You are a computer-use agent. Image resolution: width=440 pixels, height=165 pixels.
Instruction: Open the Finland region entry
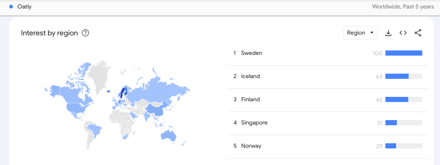point(250,99)
